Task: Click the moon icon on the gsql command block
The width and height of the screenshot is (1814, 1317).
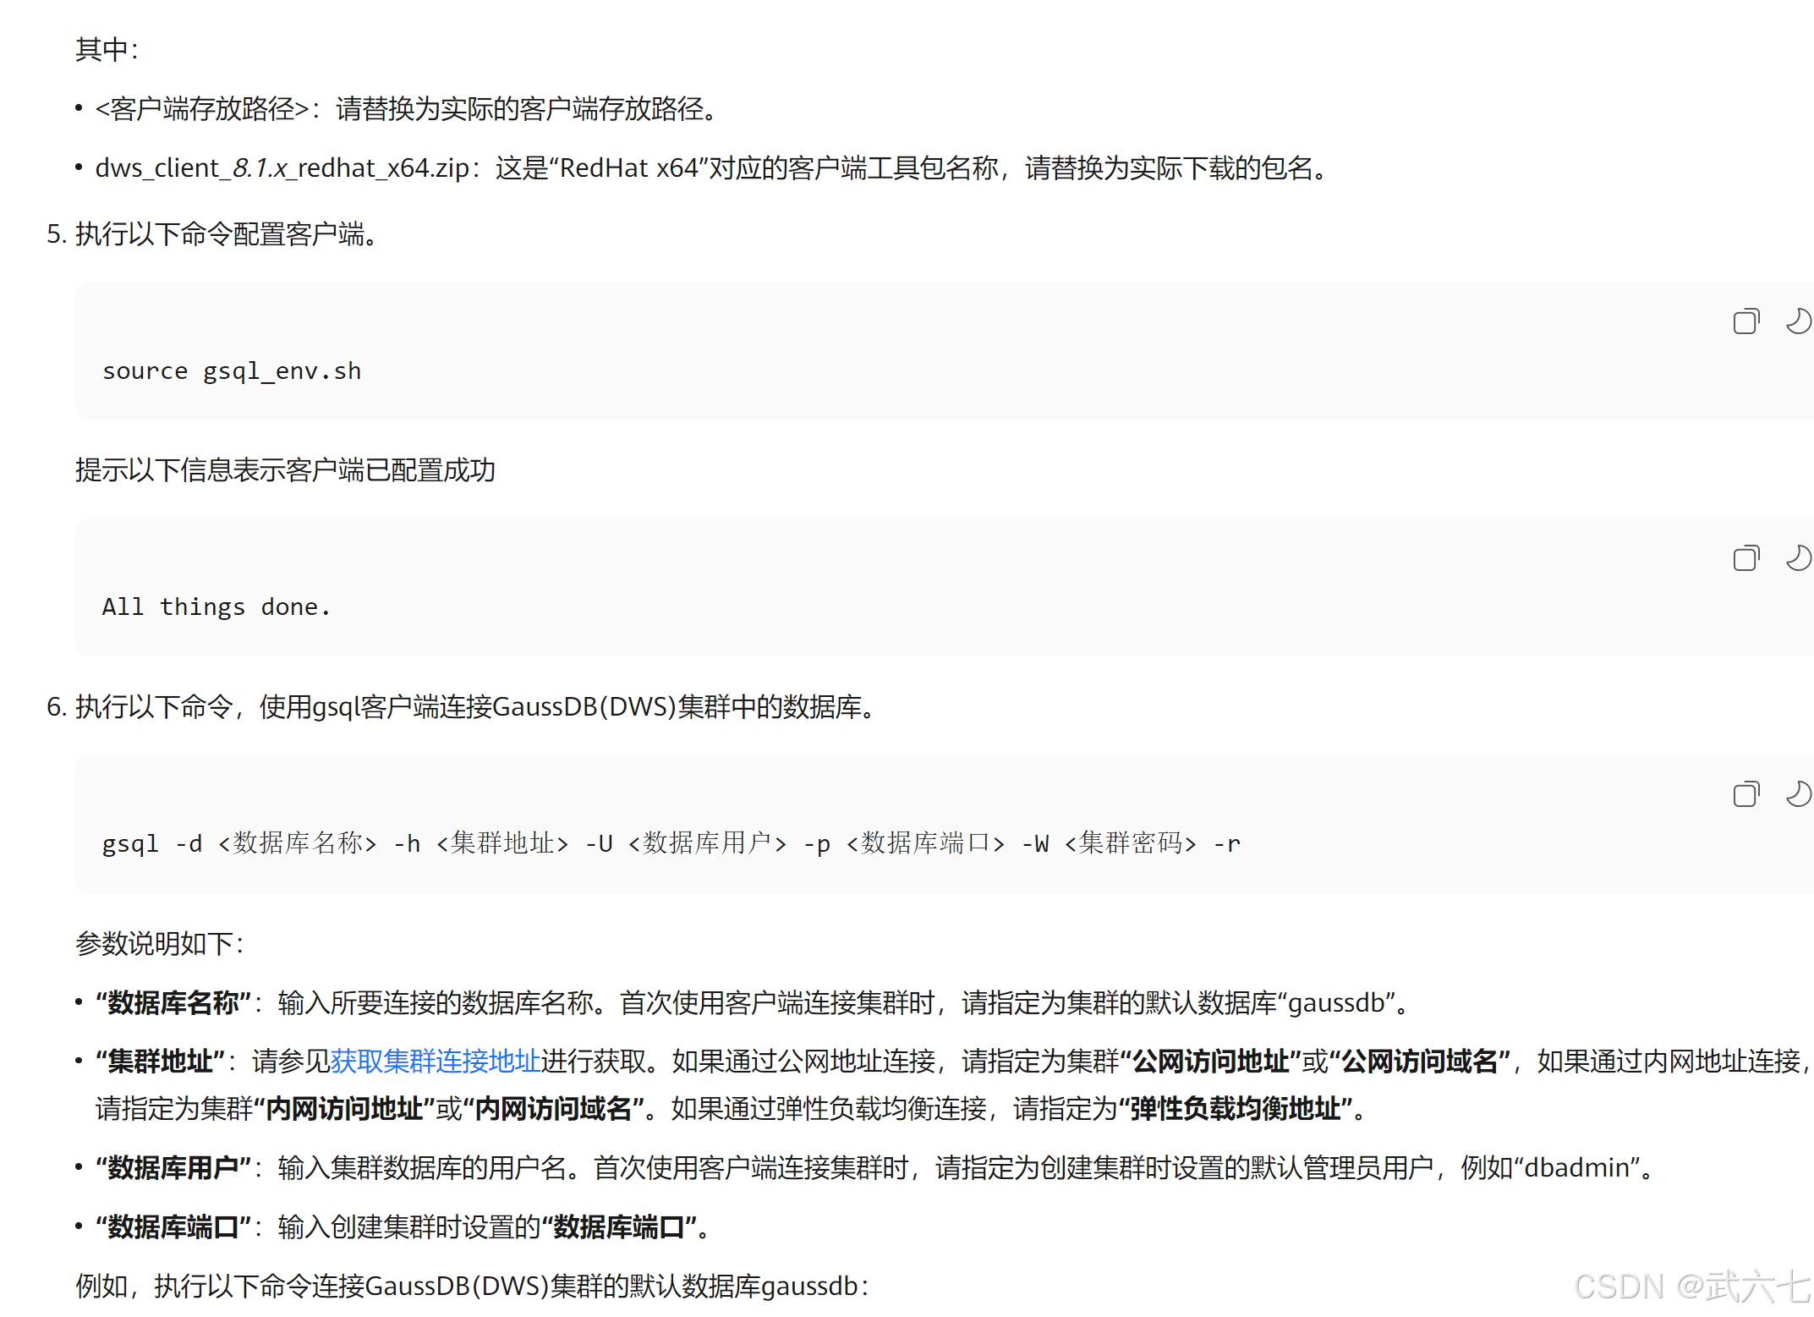Action: (x=1799, y=795)
